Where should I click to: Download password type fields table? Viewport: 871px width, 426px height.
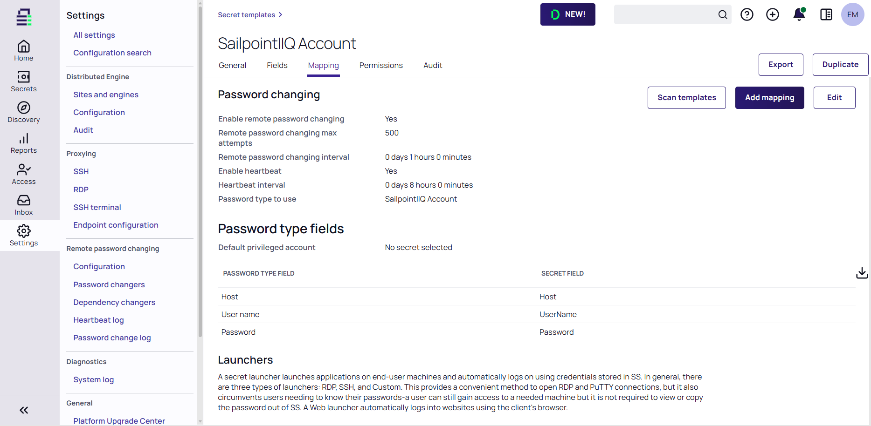tap(862, 273)
